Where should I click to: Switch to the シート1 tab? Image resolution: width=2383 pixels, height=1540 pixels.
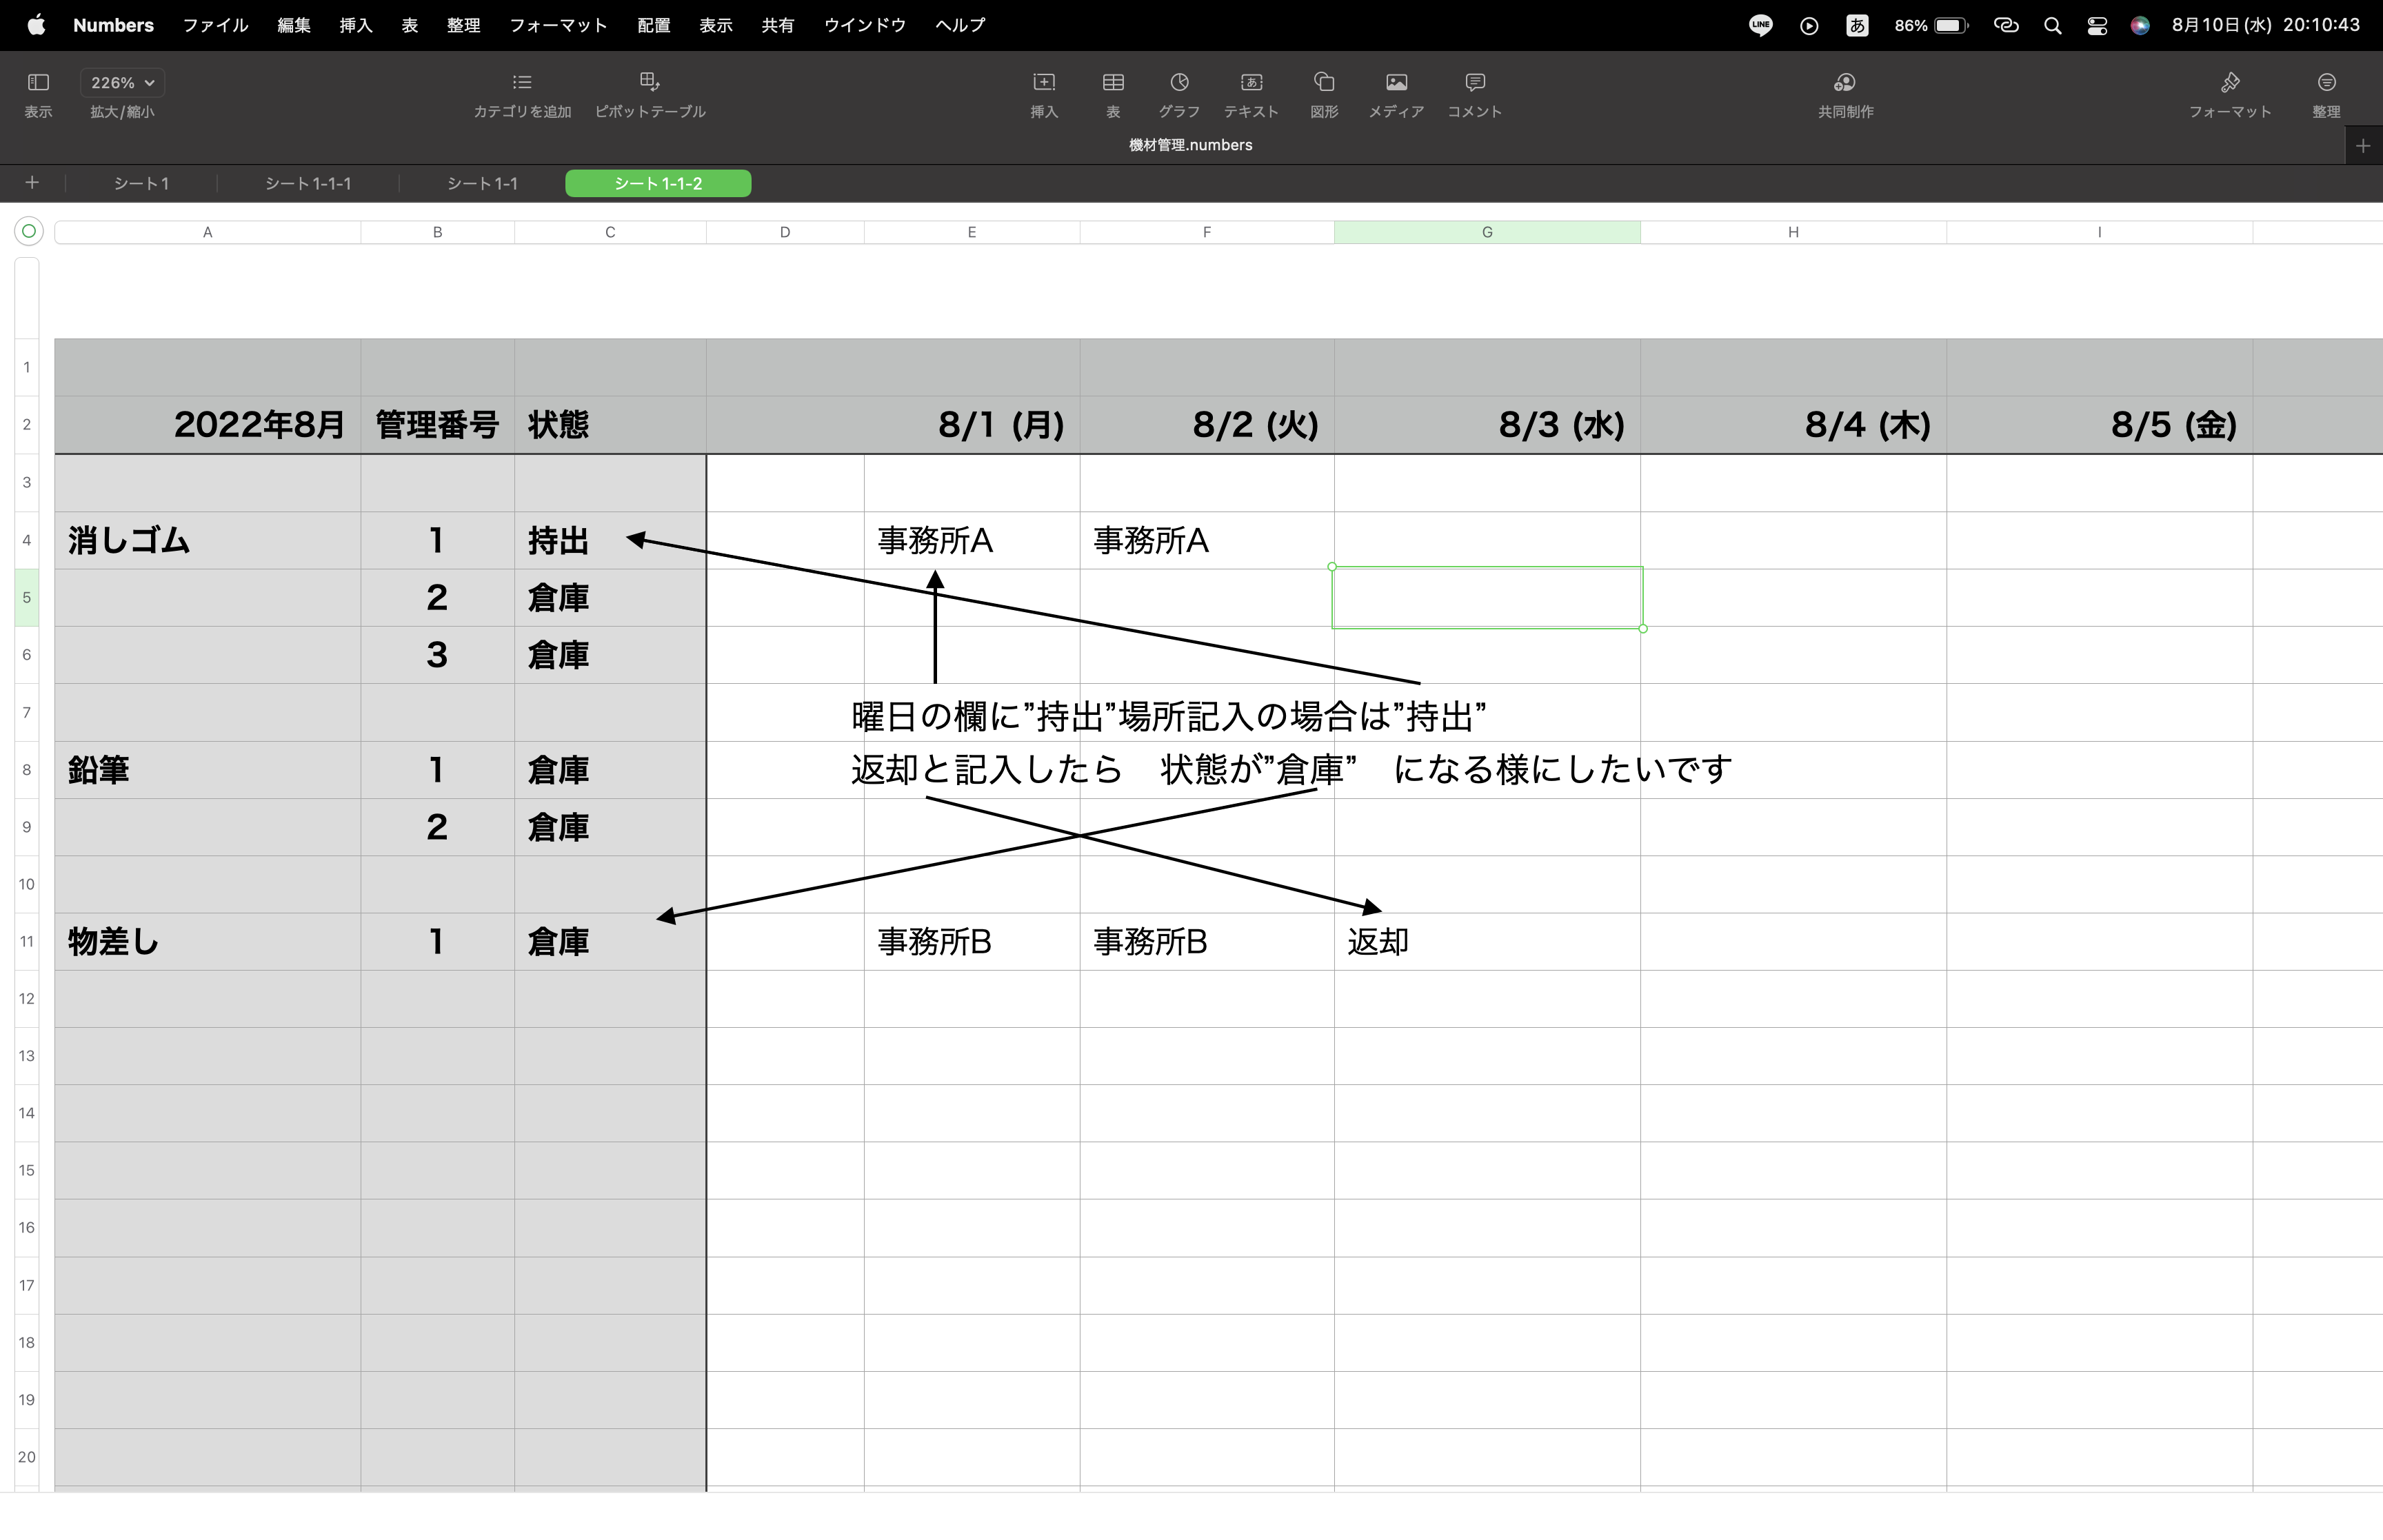141,184
